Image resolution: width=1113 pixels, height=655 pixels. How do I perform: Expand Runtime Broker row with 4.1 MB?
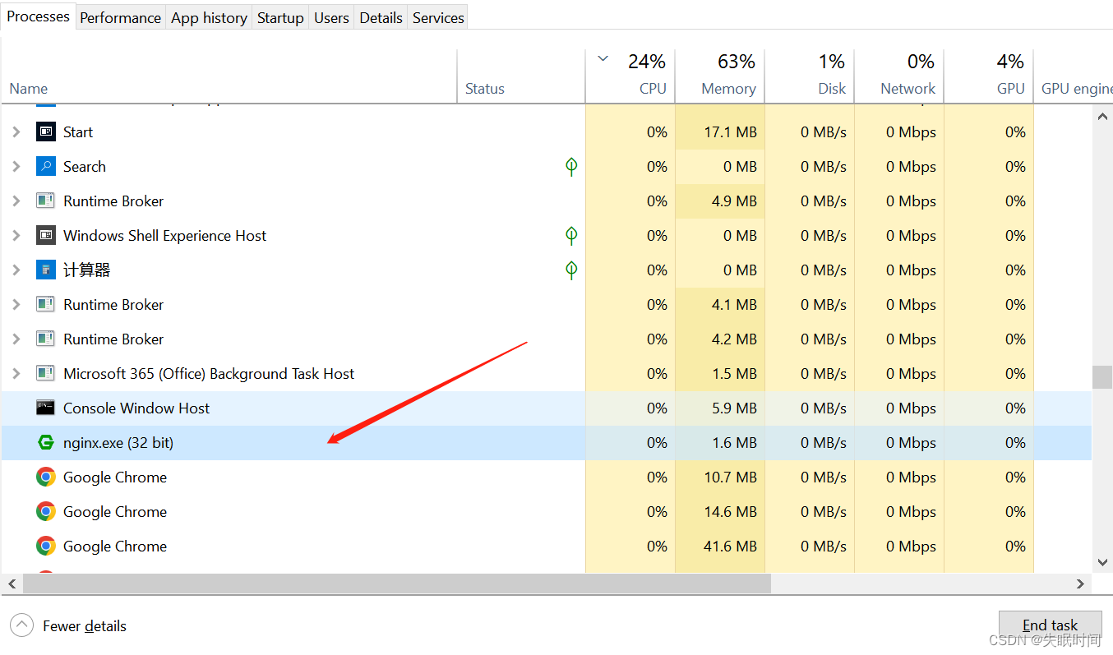point(16,304)
